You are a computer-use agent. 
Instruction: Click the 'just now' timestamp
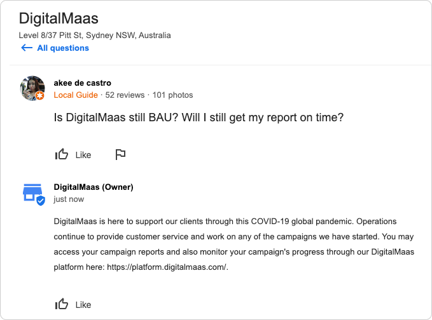pos(69,199)
